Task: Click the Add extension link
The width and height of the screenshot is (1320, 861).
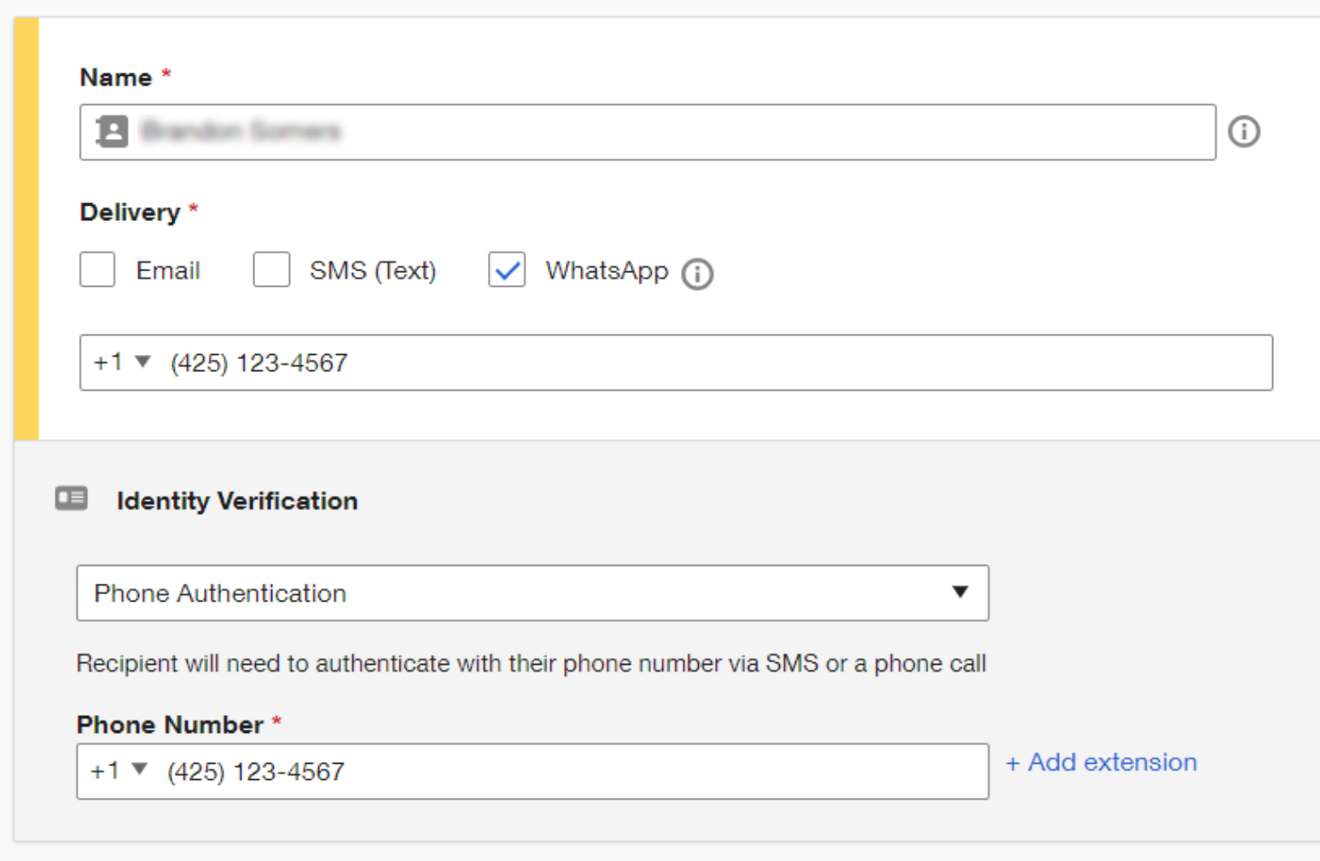Action: pyautogui.click(x=1101, y=762)
